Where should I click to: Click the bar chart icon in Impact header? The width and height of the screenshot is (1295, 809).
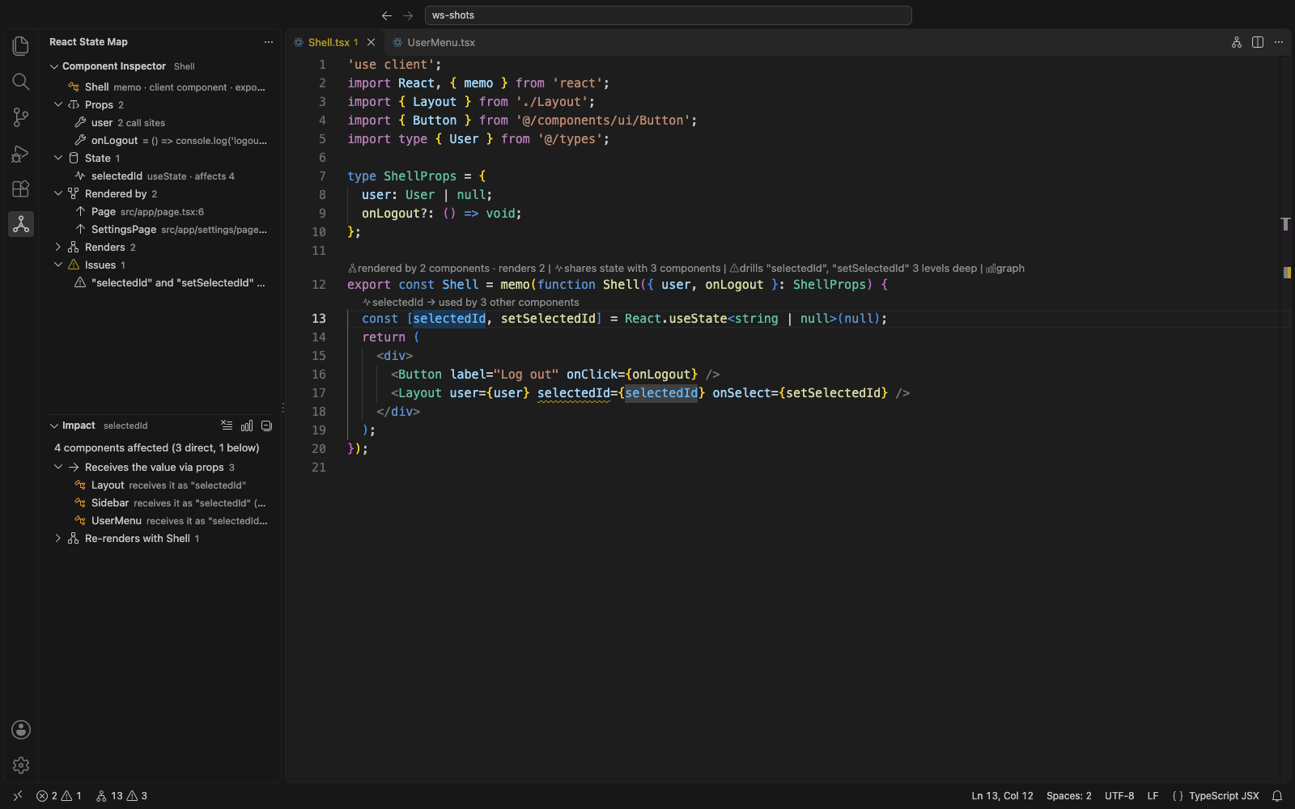point(247,426)
